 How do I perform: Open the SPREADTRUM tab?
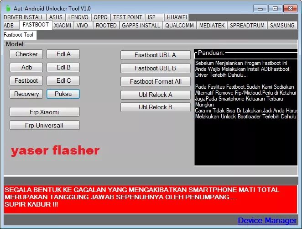(x=247, y=26)
